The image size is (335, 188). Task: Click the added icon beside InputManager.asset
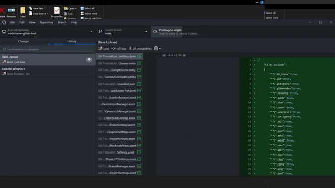click(139, 138)
